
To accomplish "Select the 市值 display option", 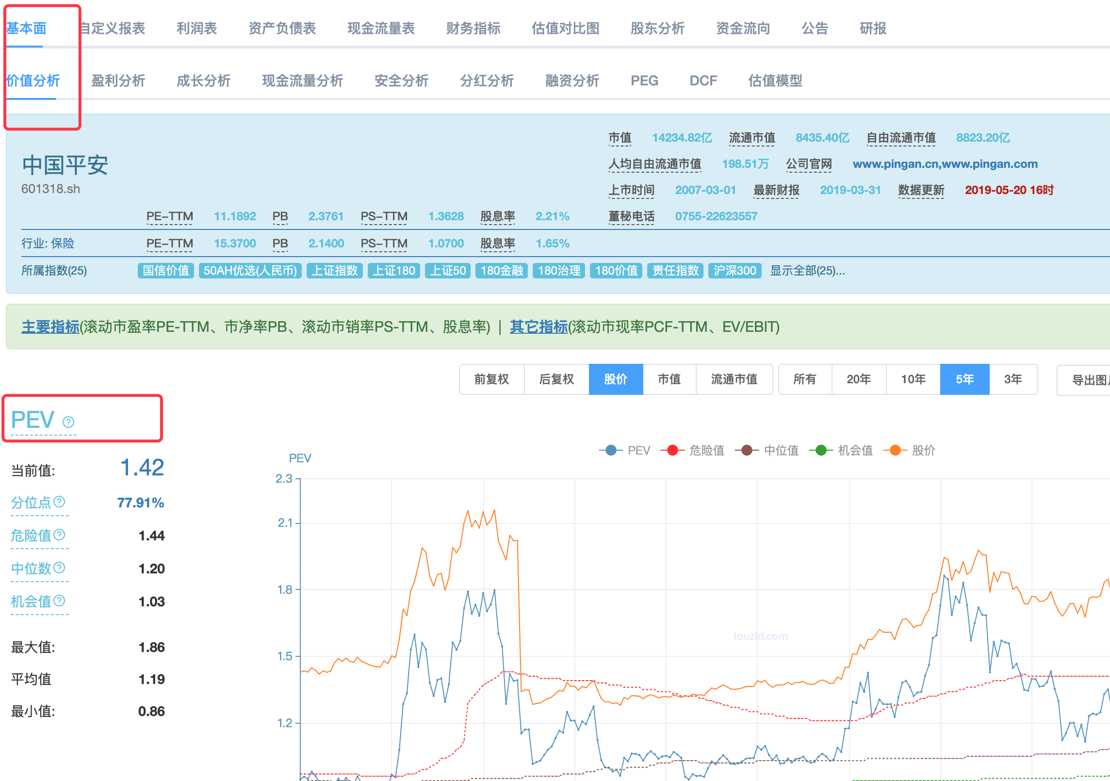I will (x=669, y=379).
